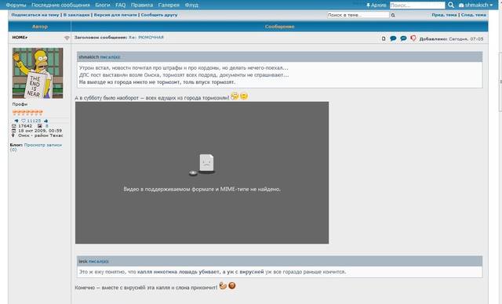Click the online status icon beside HOMEr
Image resolution: width=502 pixels, height=304 pixels.
tap(67, 38)
